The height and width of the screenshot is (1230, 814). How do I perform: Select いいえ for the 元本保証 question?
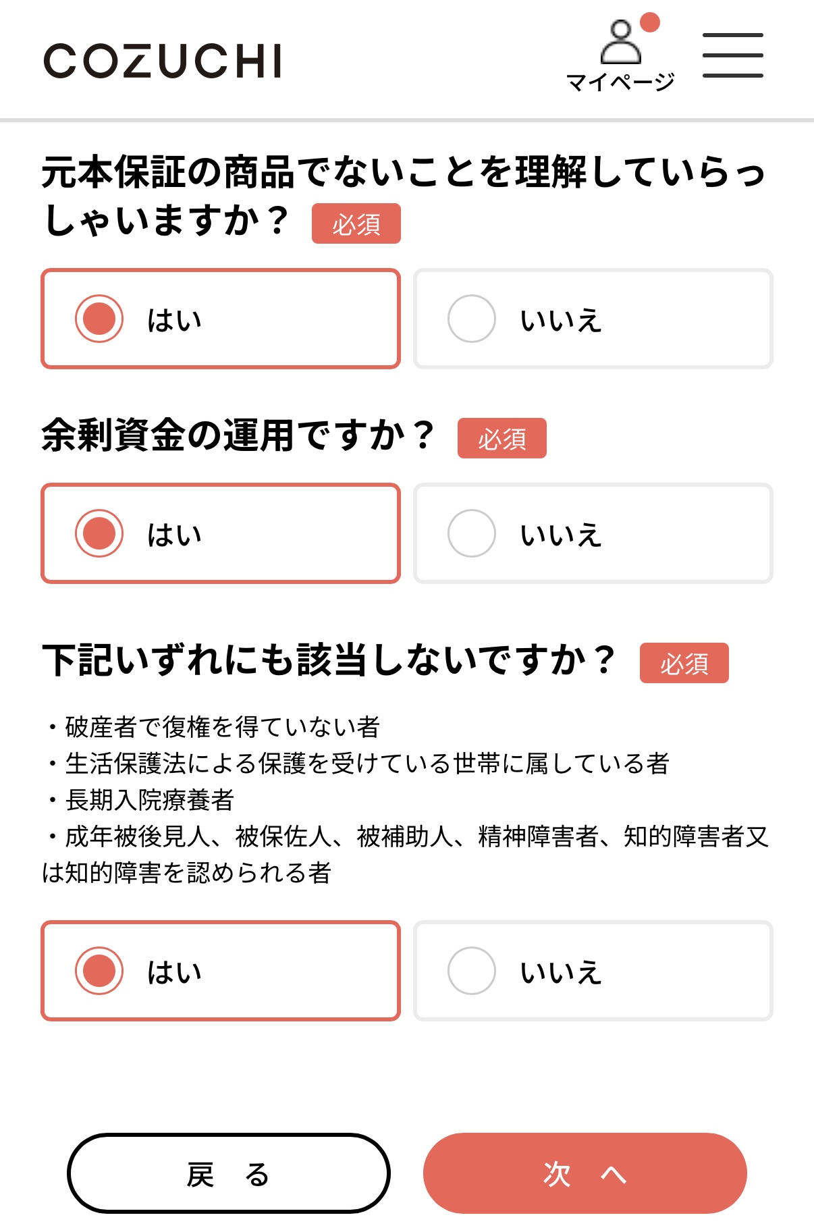pyautogui.click(x=593, y=319)
